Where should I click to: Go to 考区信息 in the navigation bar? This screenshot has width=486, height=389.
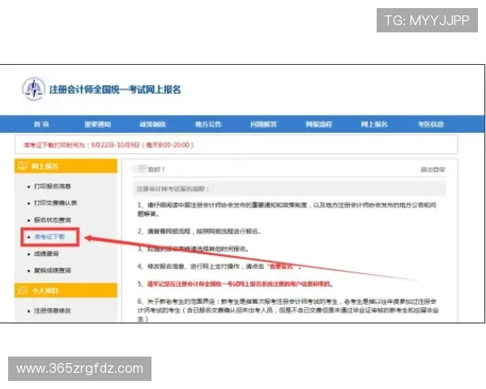point(431,124)
